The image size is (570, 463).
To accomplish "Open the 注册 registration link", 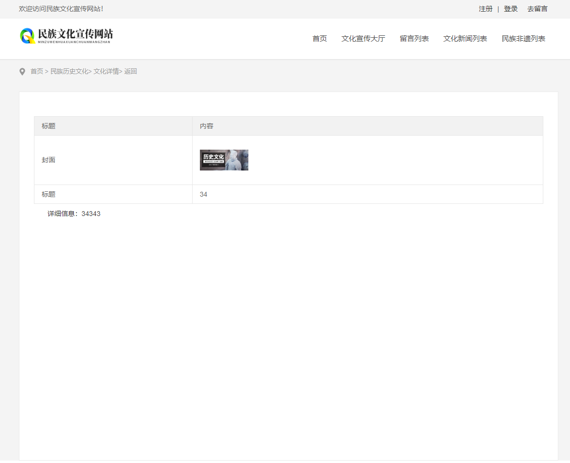I will 485,9.
